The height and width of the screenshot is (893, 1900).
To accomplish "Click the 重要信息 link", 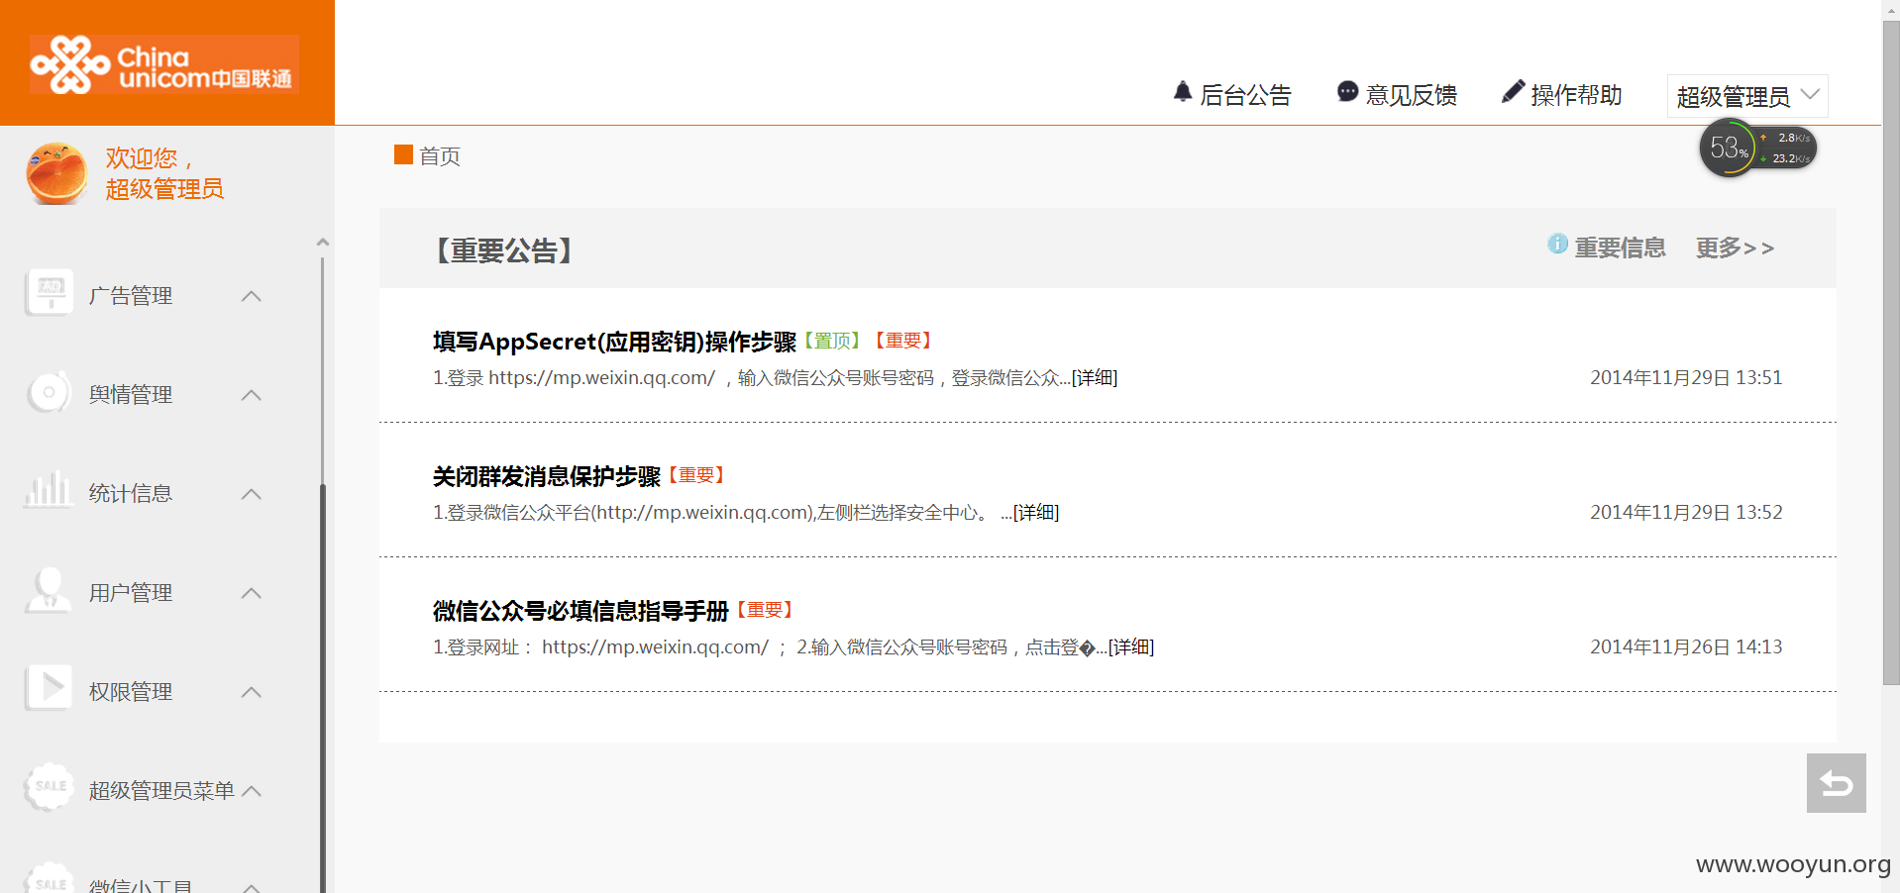I will click(1620, 248).
